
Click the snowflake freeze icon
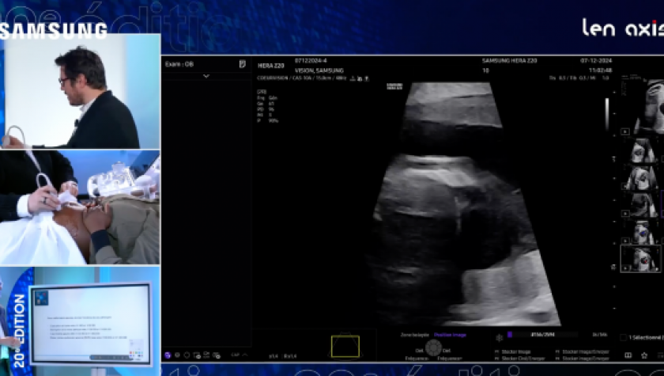tap(500, 337)
